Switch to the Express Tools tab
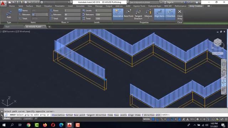Screen dimensions: 228x128 pyautogui.click(x=139, y=6)
